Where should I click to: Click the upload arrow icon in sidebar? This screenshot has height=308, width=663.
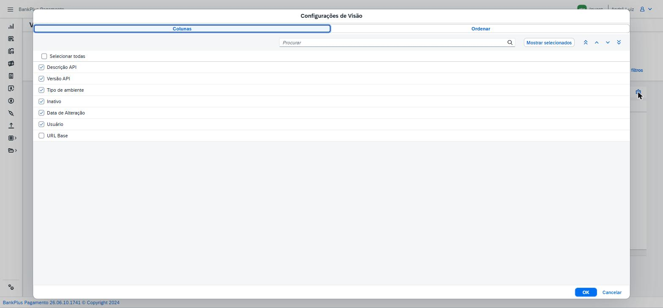(11, 125)
